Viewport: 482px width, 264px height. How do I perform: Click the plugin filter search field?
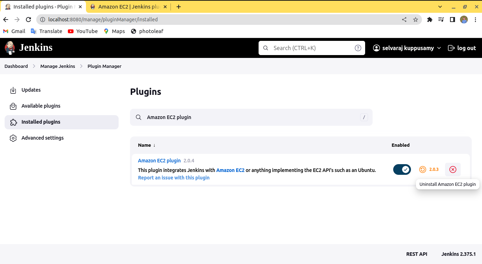click(x=251, y=117)
